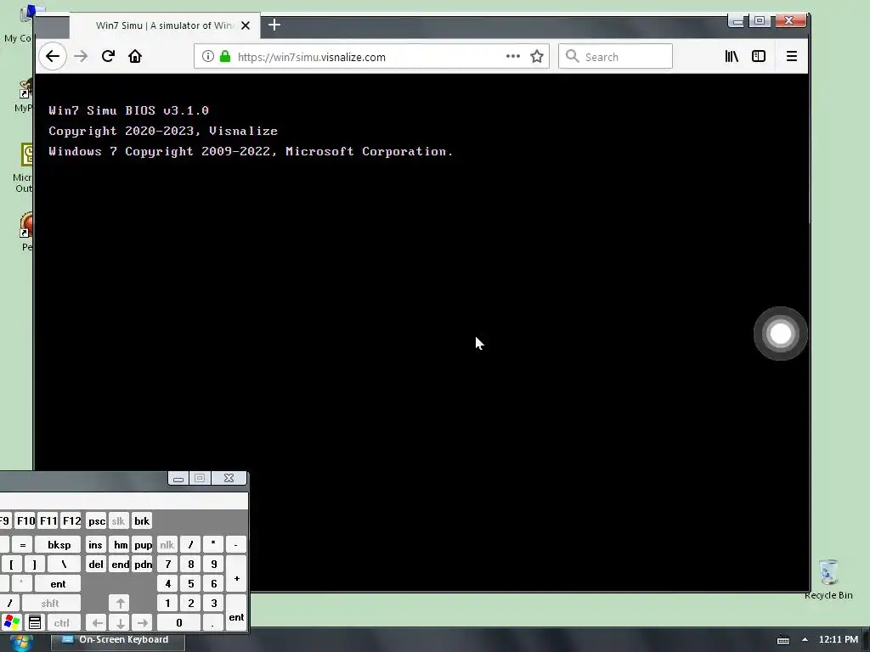Click the wide ent key below backslash
Image resolution: width=870 pixels, height=652 pixels.
pos(58,583)
